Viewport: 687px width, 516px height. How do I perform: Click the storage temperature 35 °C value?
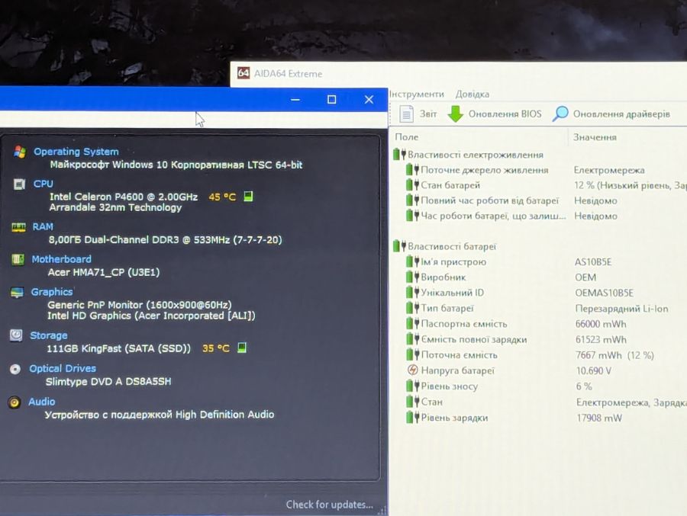click(x=215, y=348)
